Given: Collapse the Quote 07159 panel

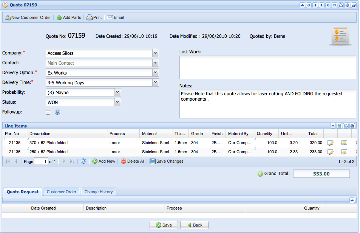Looking at the screenshot, I should coord(302,5).
